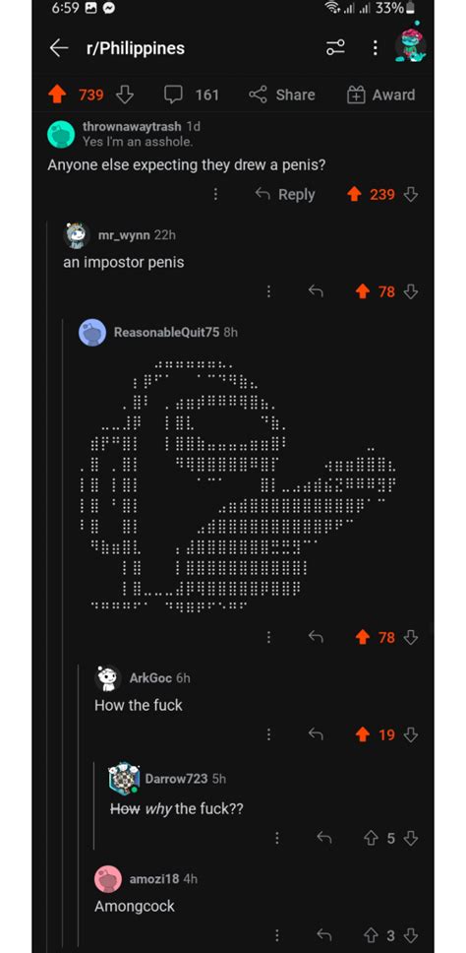View ReasonableQuit75's avatar profile
This screenshot has height=953, width=466.
(92, 333)
